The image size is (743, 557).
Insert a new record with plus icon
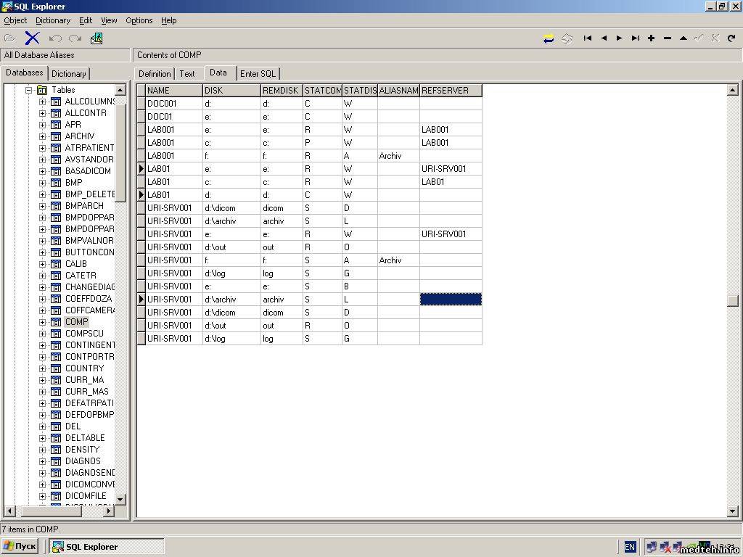[x=652, y=38]
